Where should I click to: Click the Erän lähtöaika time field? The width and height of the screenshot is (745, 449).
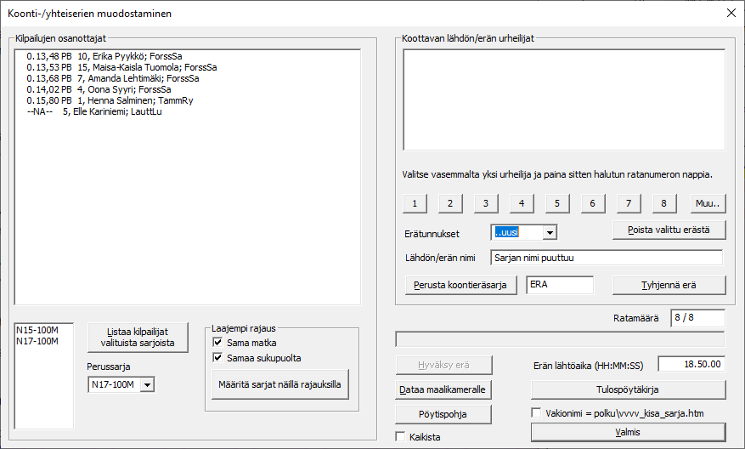[691, 364]
